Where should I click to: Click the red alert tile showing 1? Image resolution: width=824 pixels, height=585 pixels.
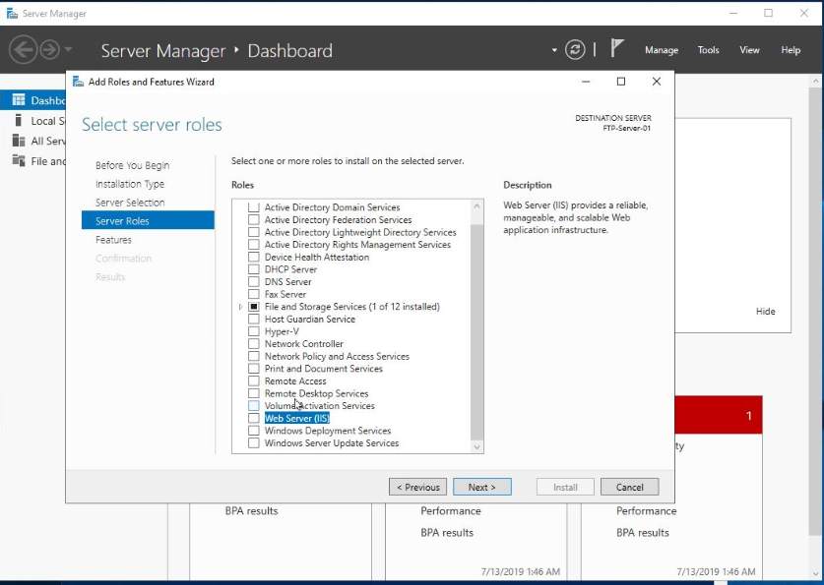click(719, 415)
